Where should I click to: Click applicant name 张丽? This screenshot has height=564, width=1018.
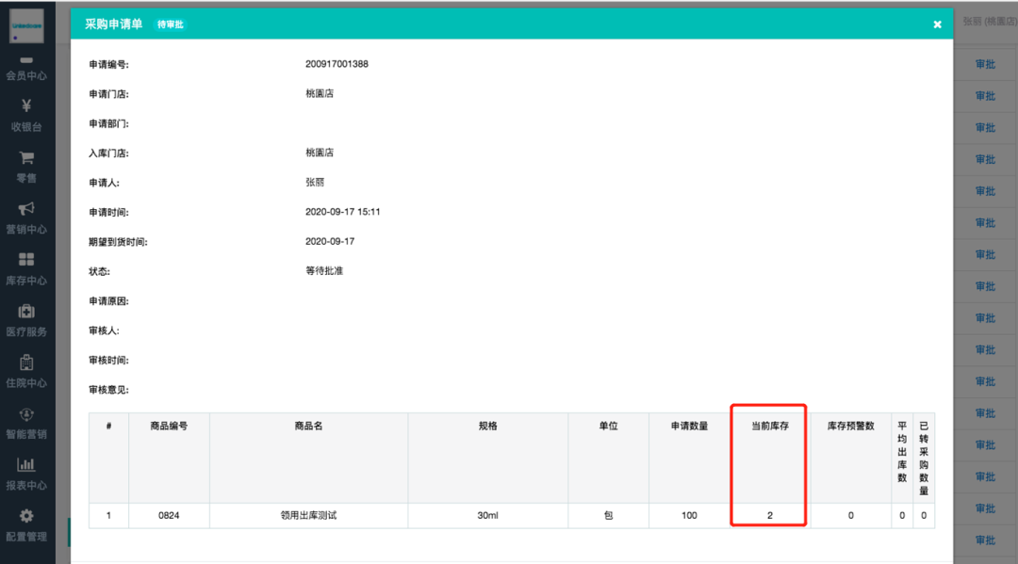pos(315,182)
